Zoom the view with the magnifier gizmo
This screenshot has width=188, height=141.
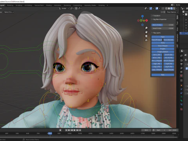tap(146, 28)
